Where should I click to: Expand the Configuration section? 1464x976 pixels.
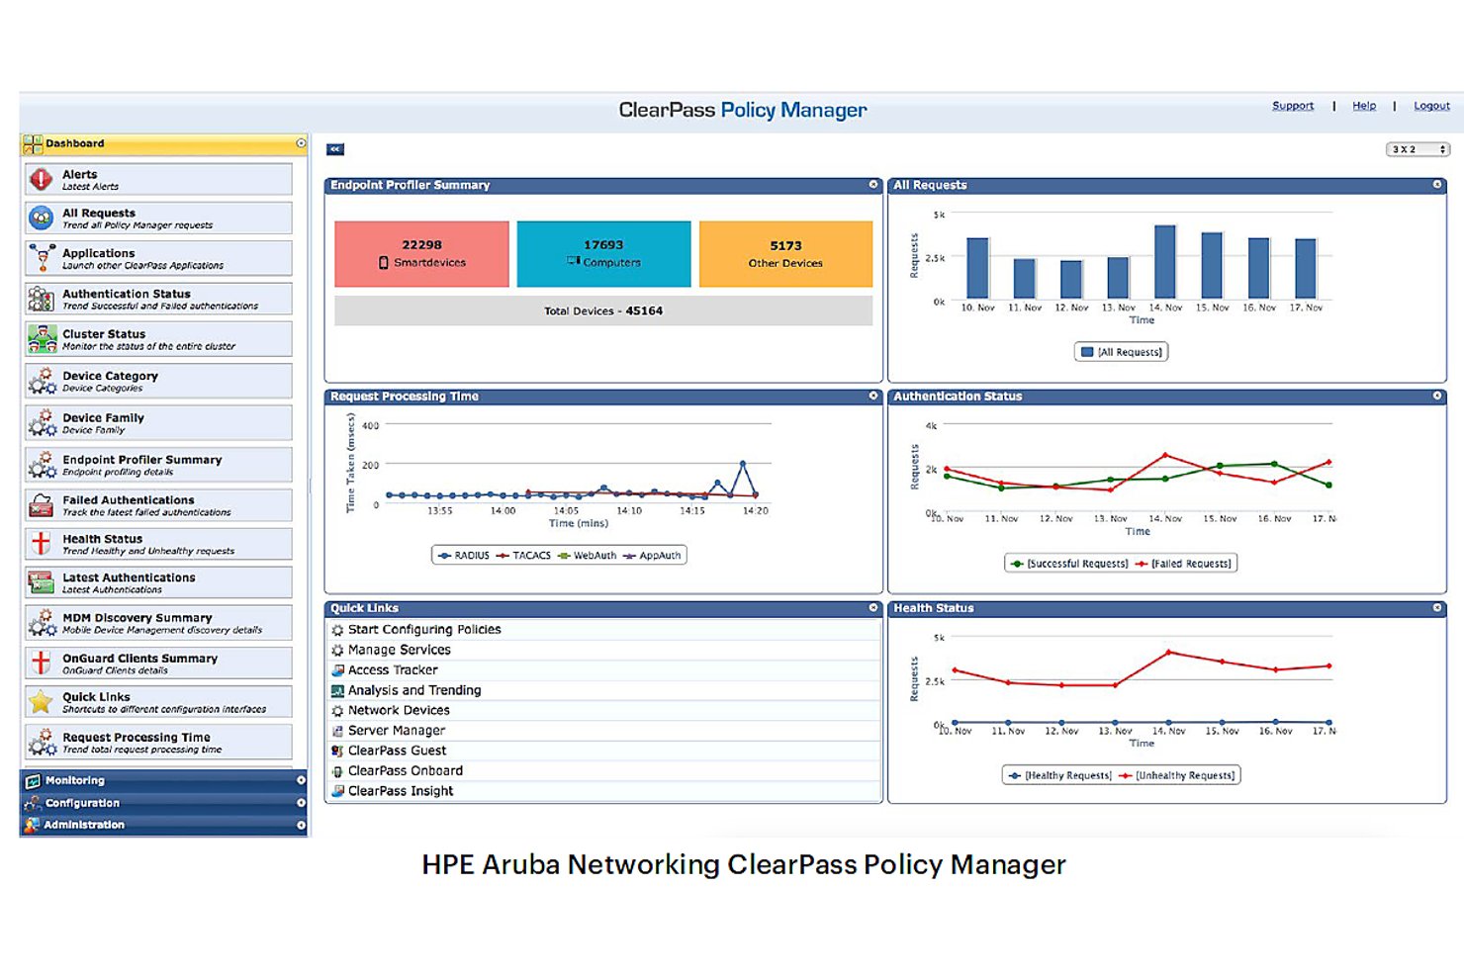[x=301, y=802]
